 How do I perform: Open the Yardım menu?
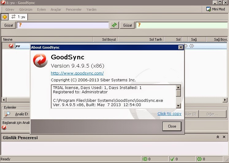click(91, 9)
